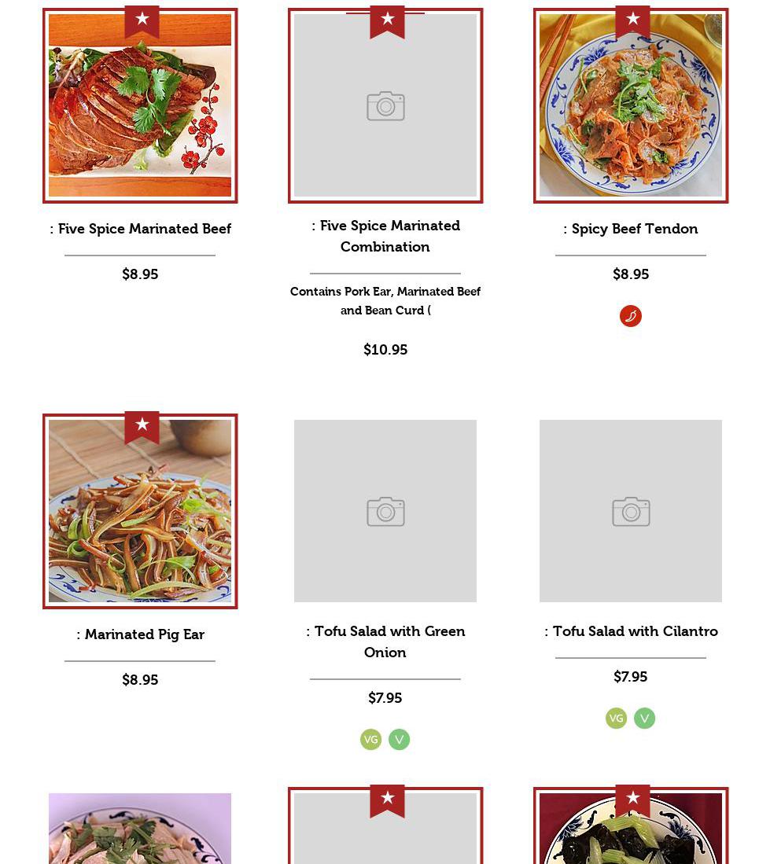Screen dimensions: 759x864
Task: Click the placeholder image for Tofu Salad with Green Onion
Action: click(x=385, y=511)
